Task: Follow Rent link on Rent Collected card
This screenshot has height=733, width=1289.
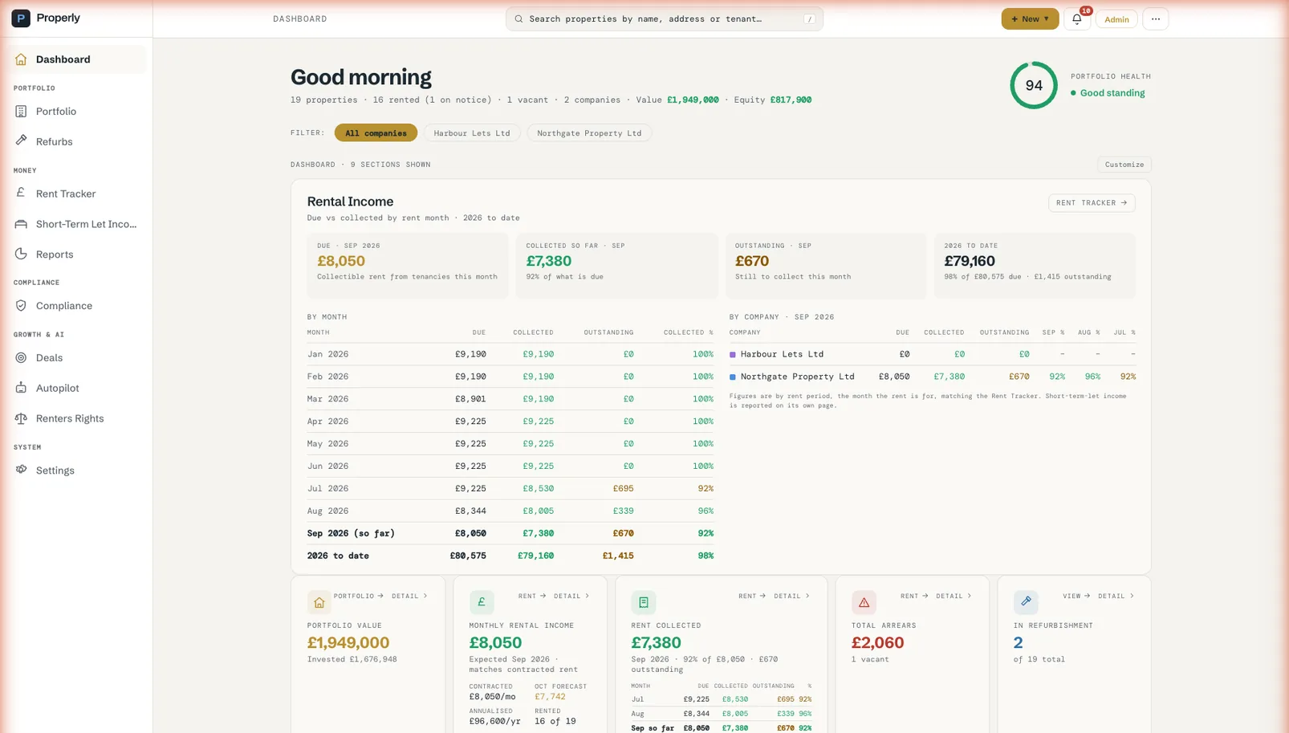Action: pyautogui.click(x=752, y=597)
